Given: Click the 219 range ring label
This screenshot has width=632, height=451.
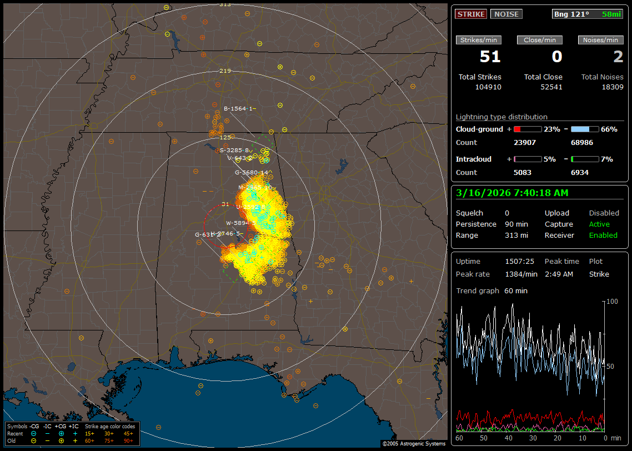Looking at the screenshot, I should coord(225,71).
